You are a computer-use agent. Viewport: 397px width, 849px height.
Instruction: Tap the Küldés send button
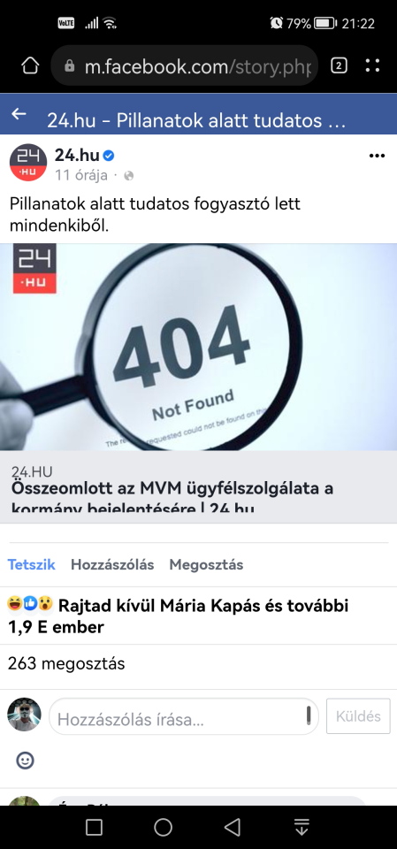(358, 715)
